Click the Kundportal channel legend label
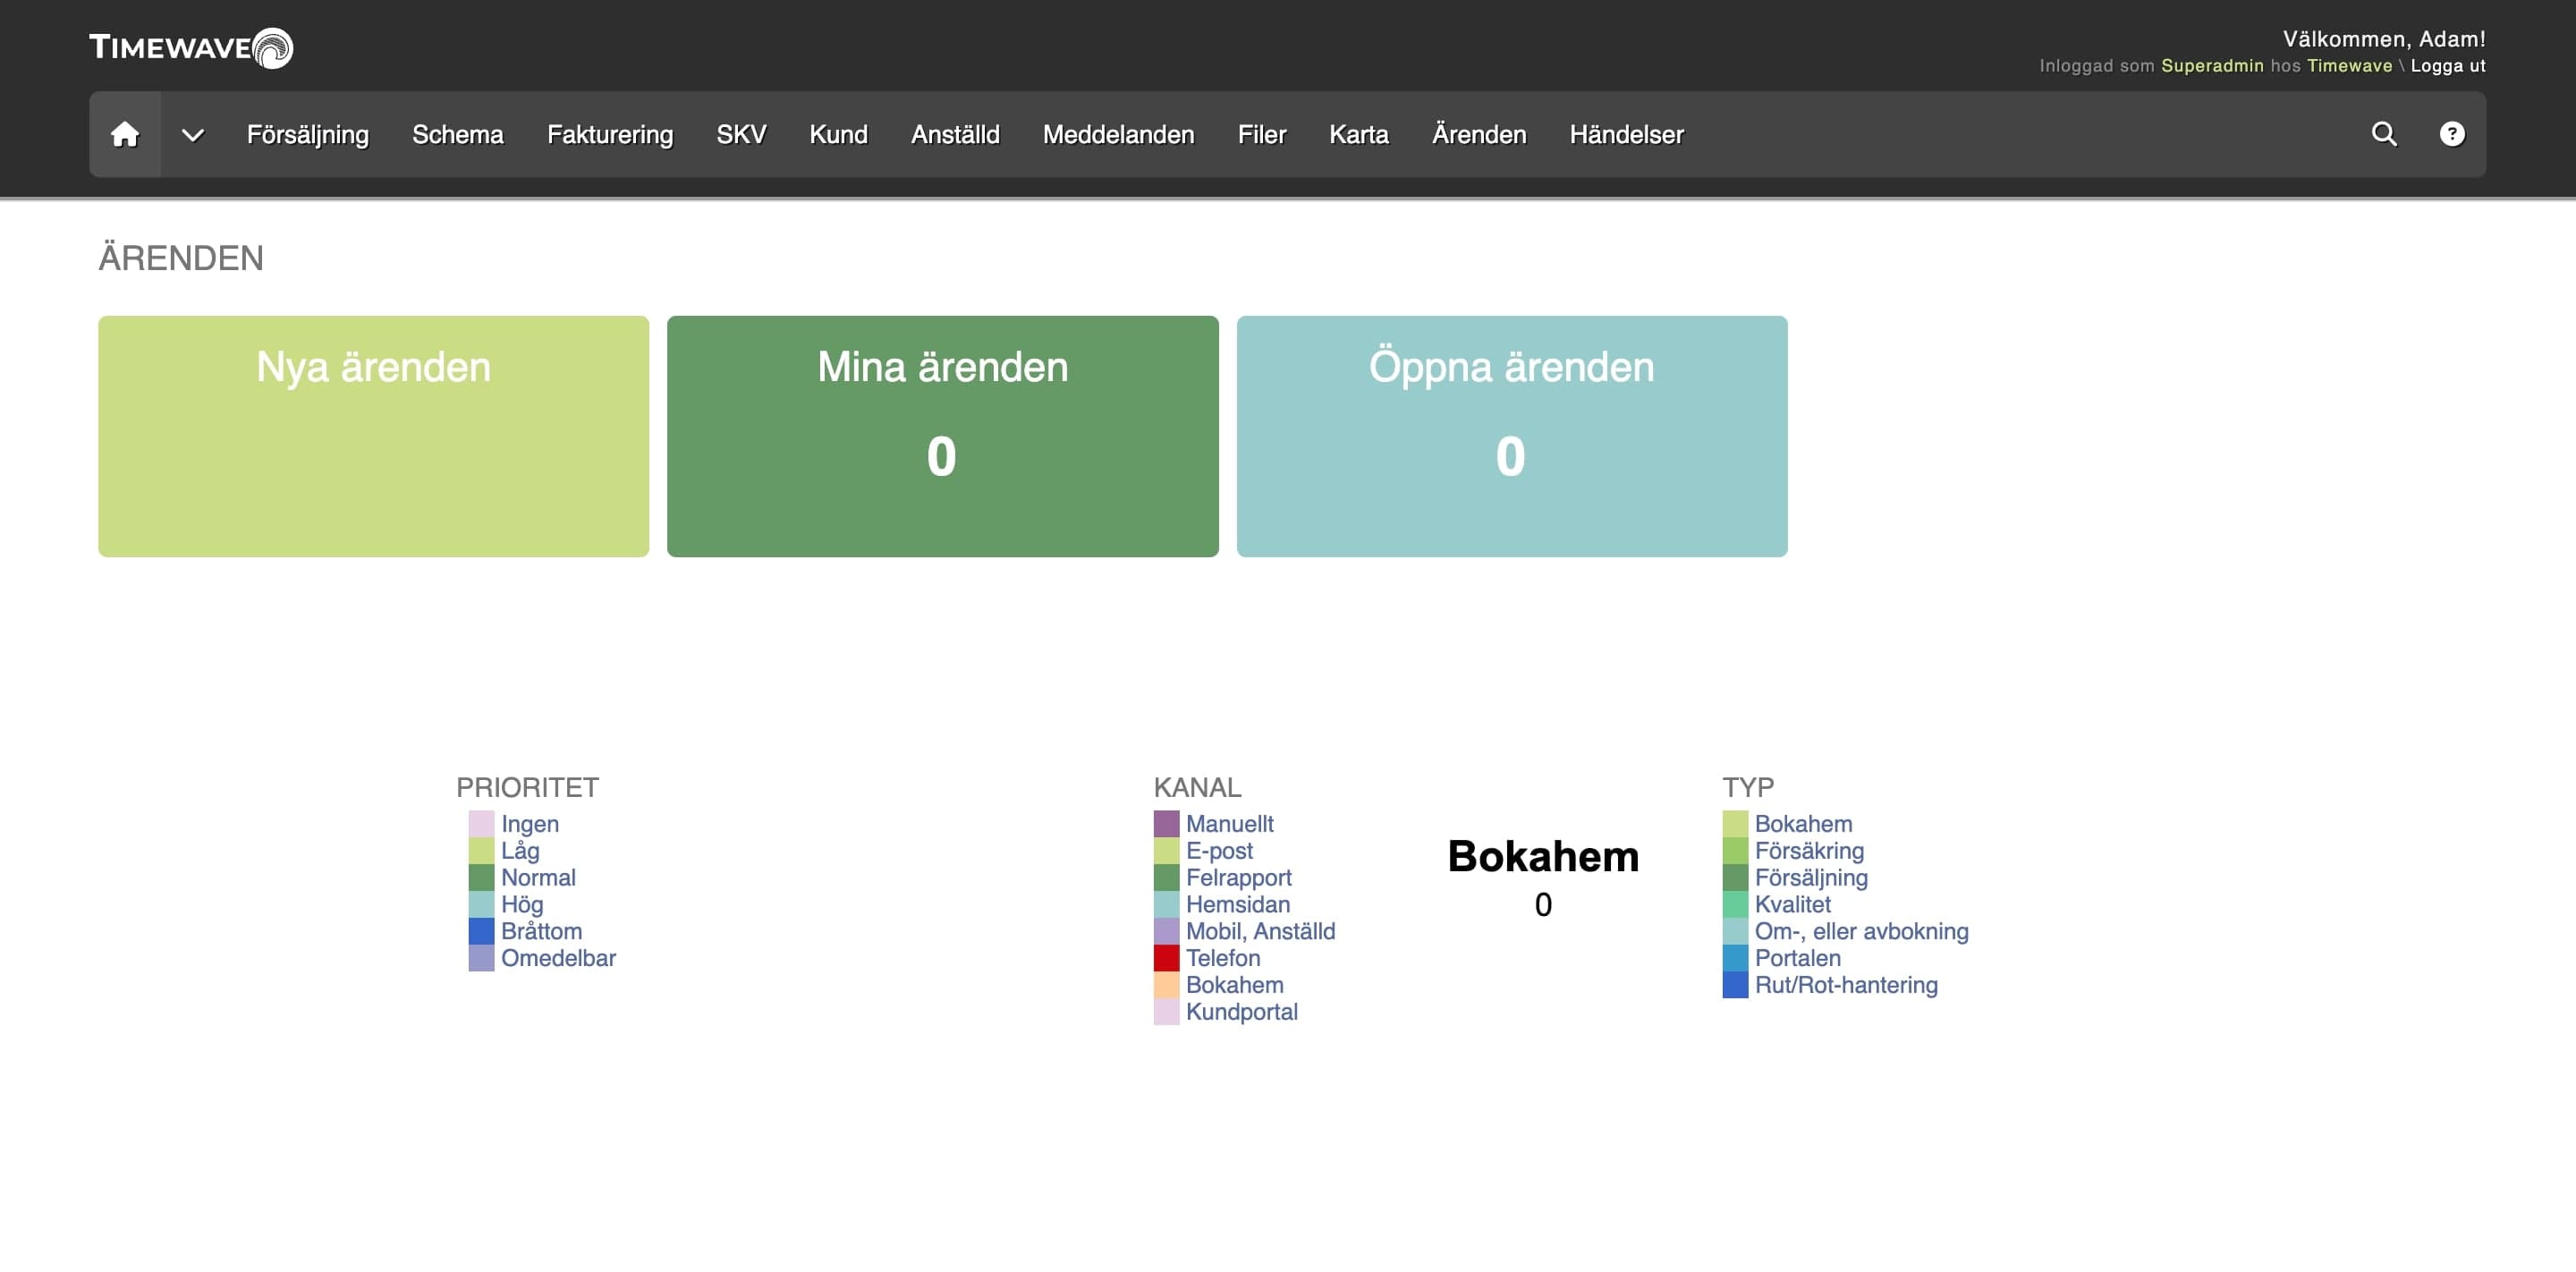The height and width of the screenshot is (1272, 2576). click(x=1241, y=1012)
